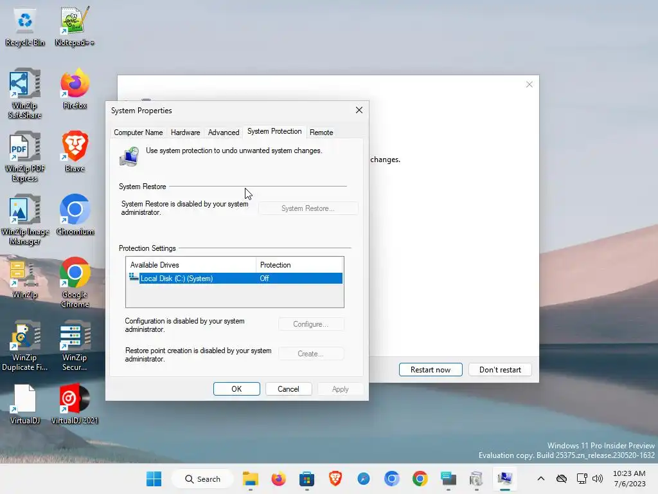
Task: Switch to the Computer Name tab
Action: [138, 133]
